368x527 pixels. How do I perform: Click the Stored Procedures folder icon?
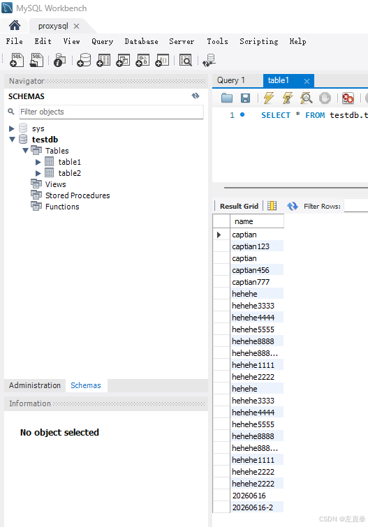pos(36,195)
